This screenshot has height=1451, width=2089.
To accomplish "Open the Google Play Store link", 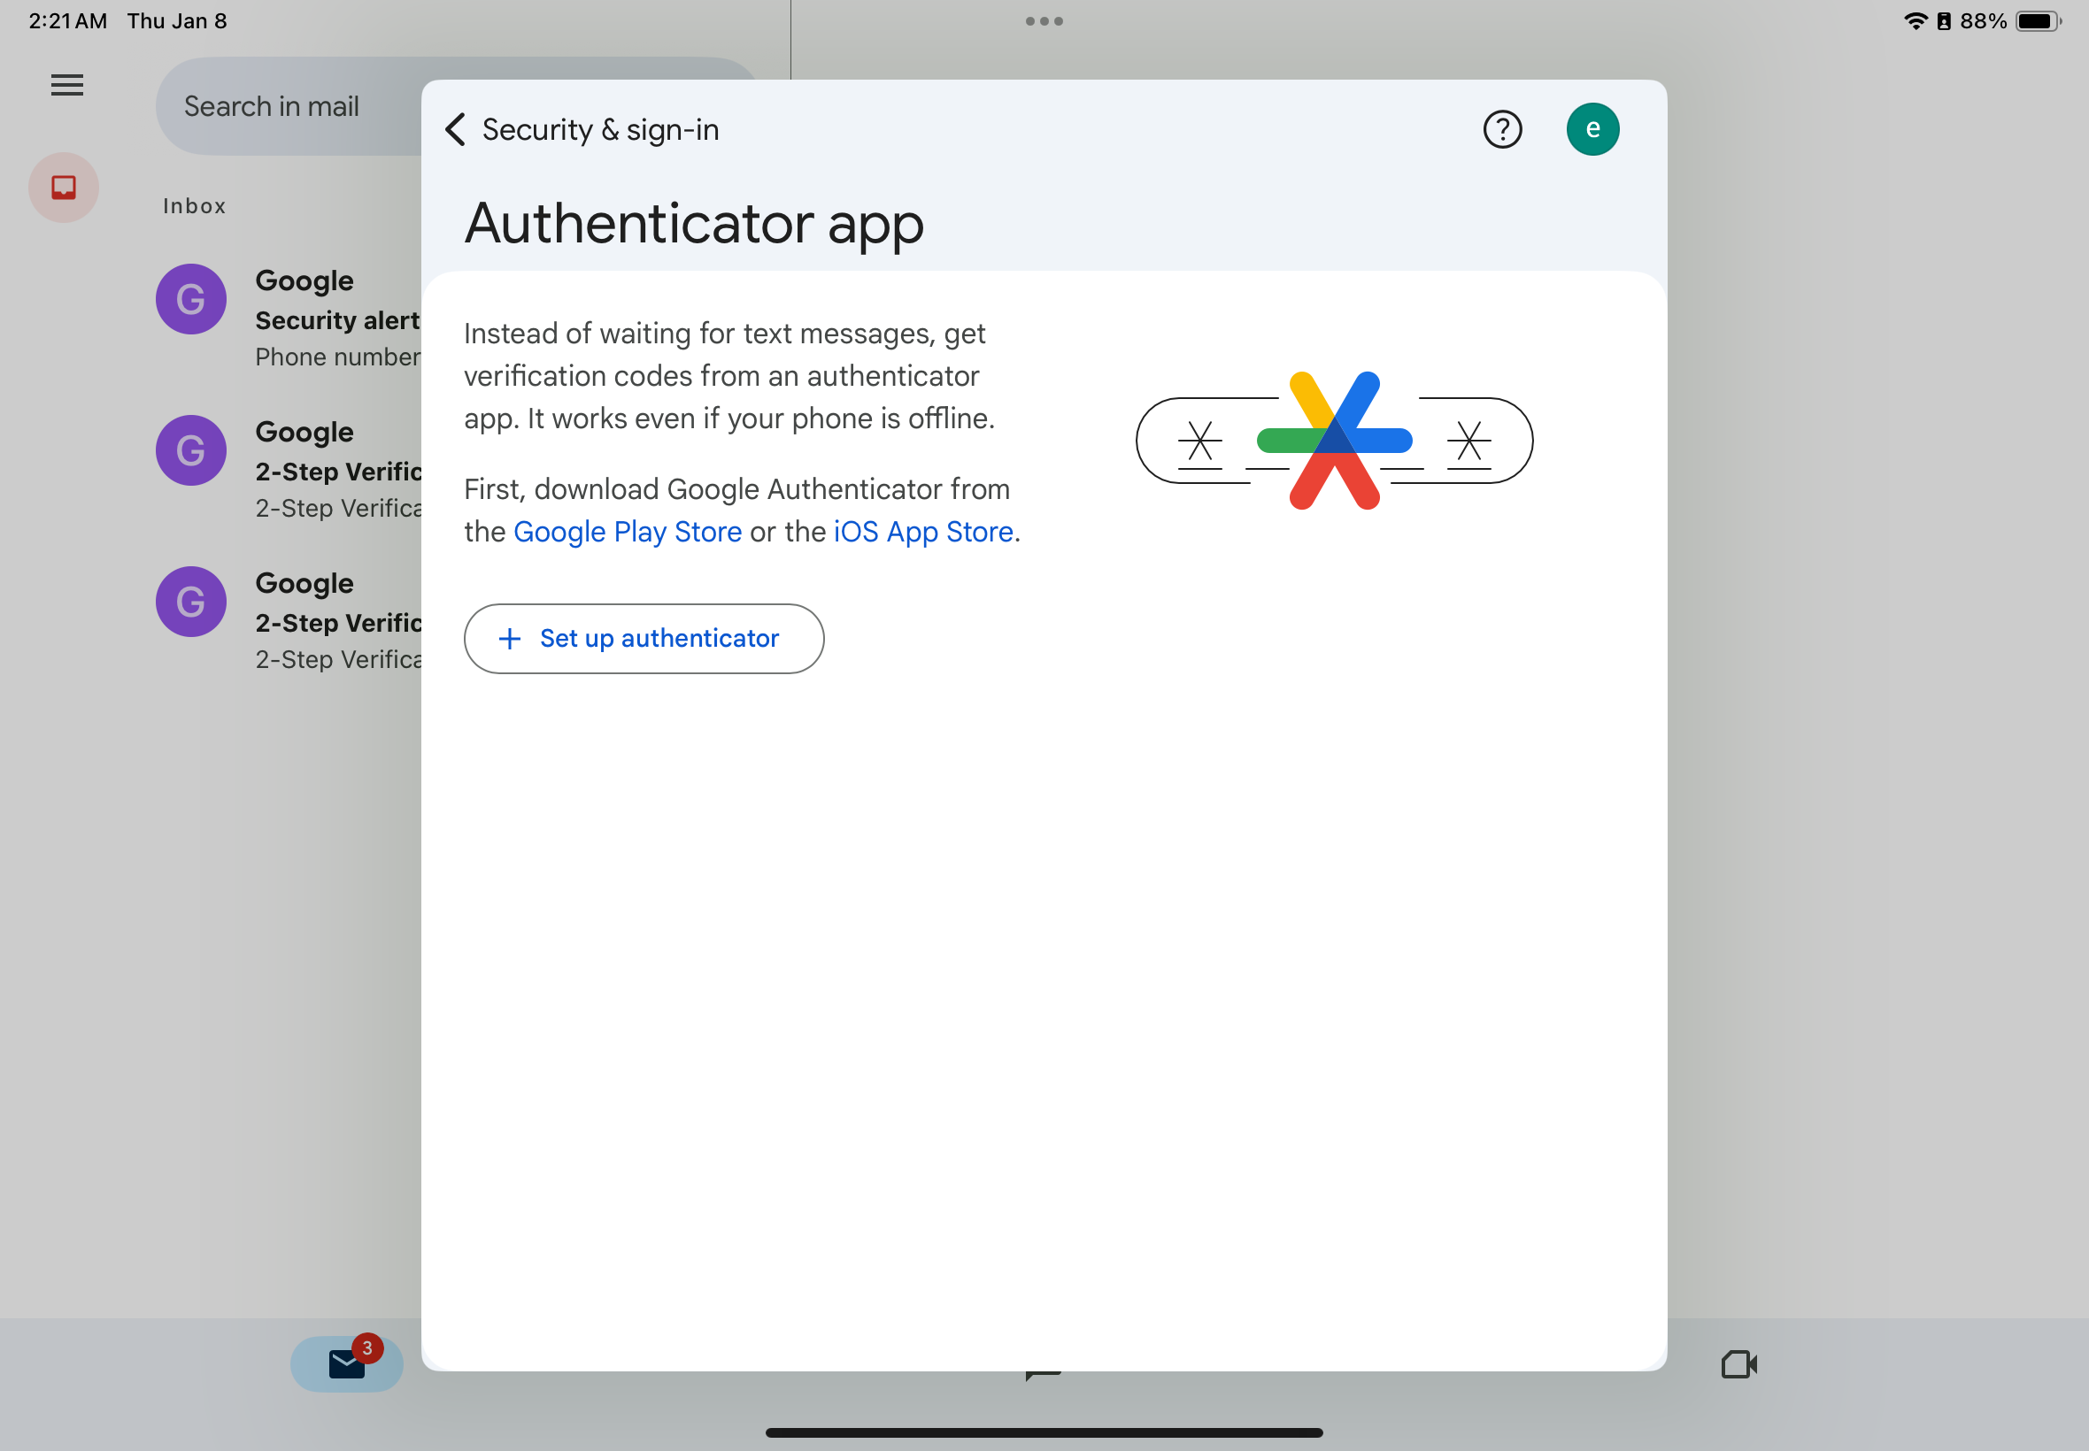I will pos(628,531).
